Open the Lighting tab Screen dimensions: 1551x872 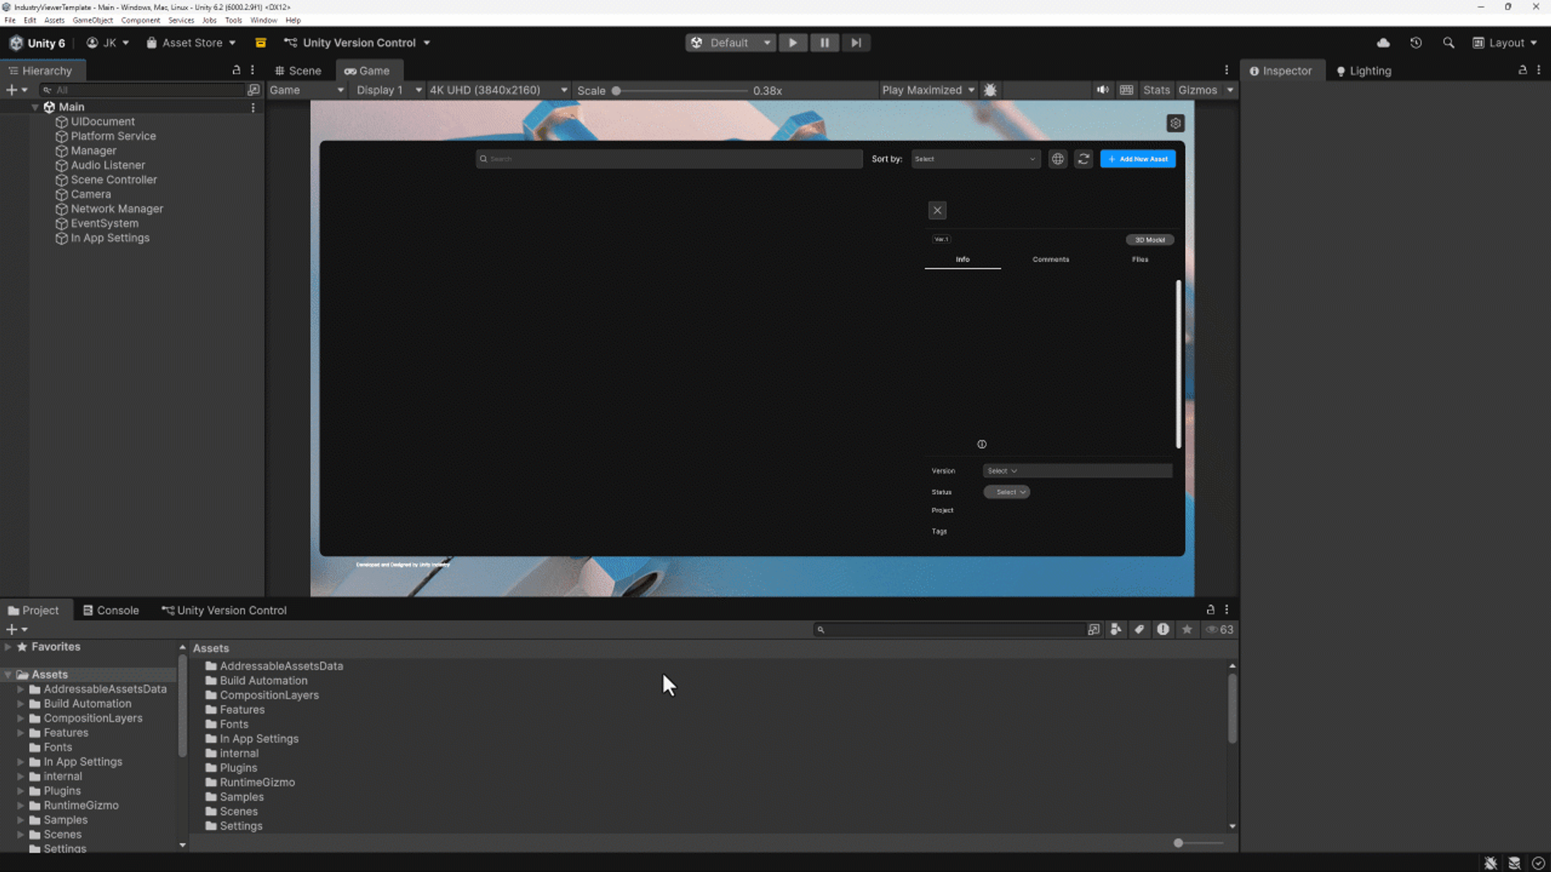click(1364, 71)
